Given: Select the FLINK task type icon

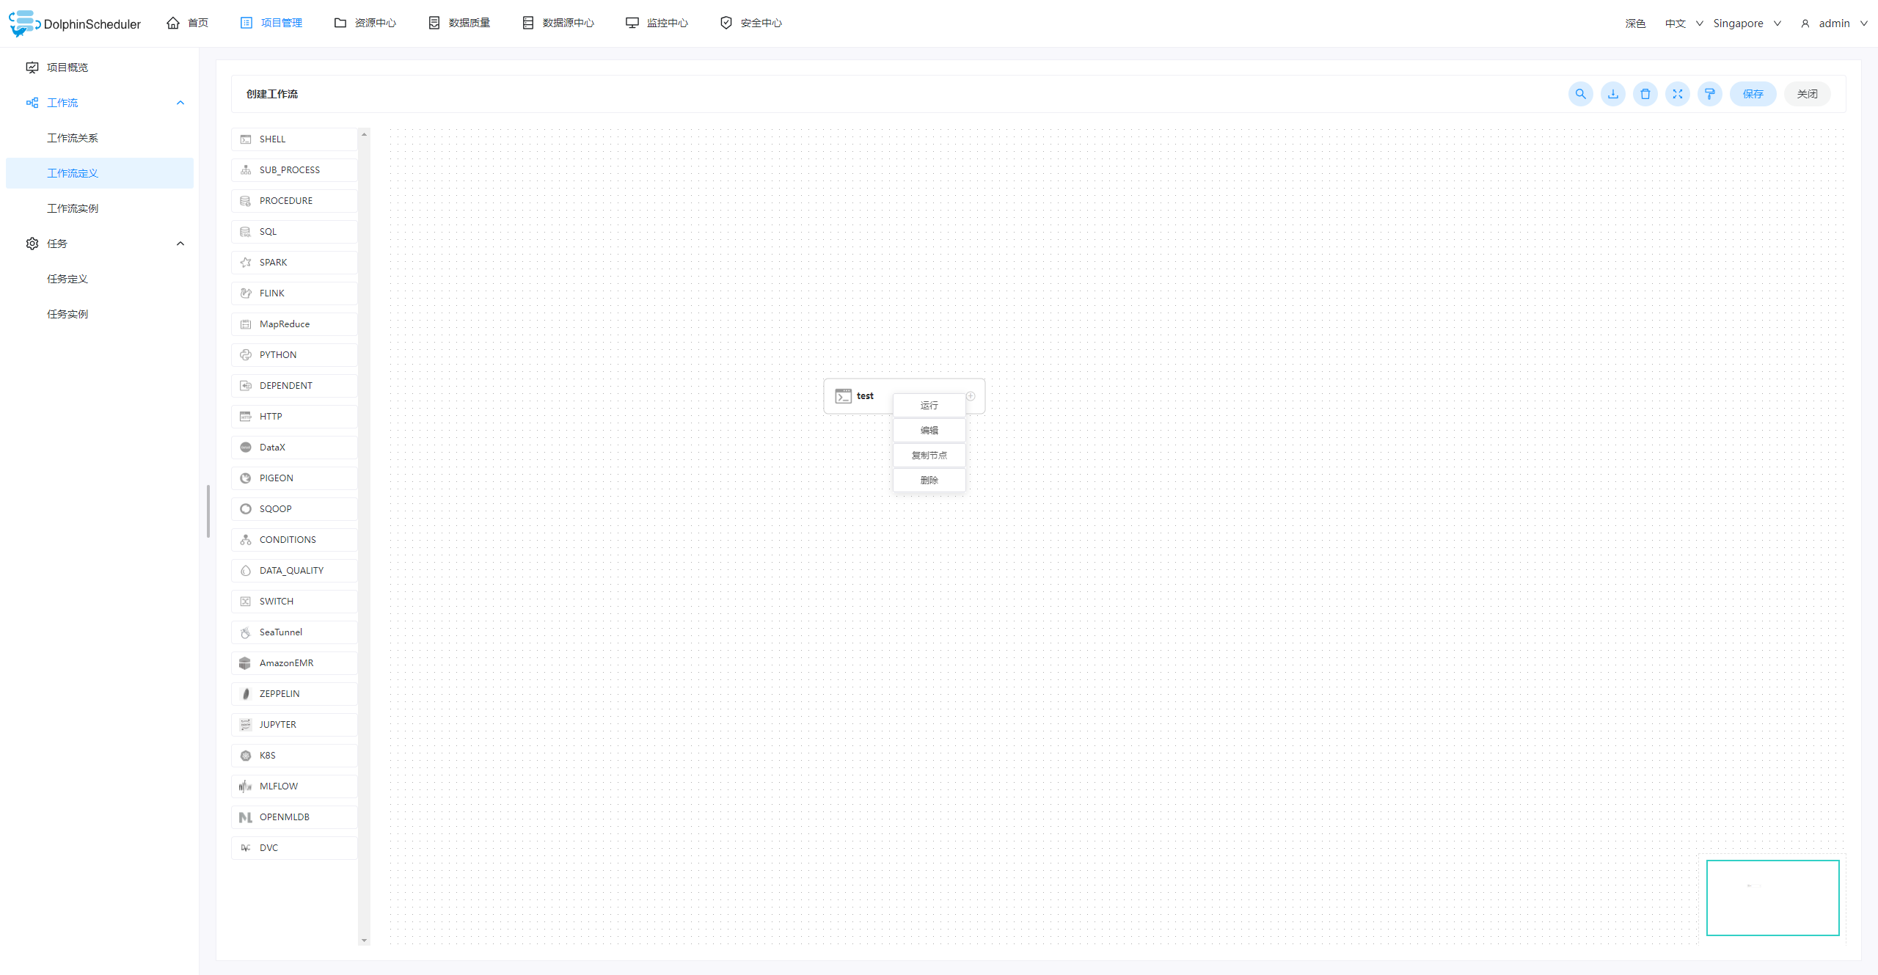Looking at the screenshot, I should [x=245, y=293].
